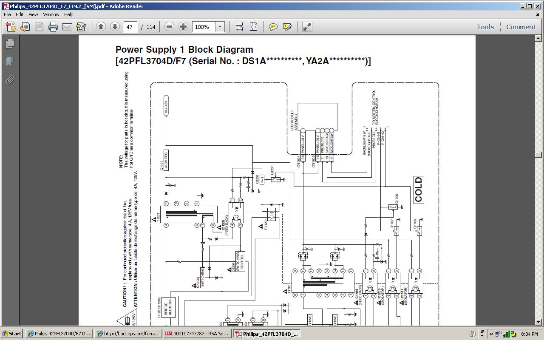Screen dimensions: 544x340
Task: Open the Edit menu
Action: (20, 14)
